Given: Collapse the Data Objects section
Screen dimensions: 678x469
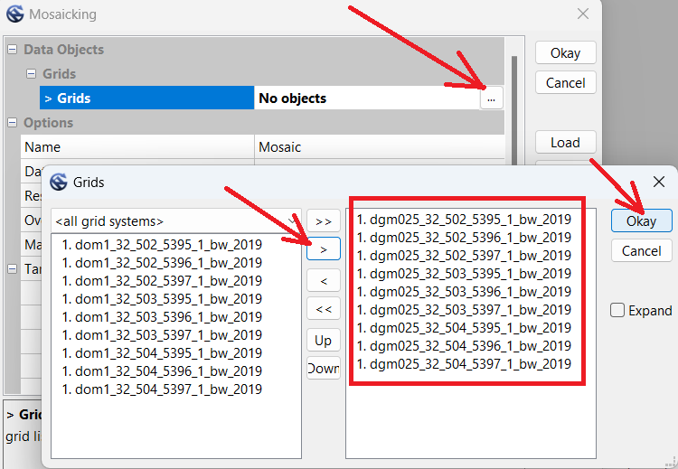Looking at the screenshot, I should coord(13,50).
